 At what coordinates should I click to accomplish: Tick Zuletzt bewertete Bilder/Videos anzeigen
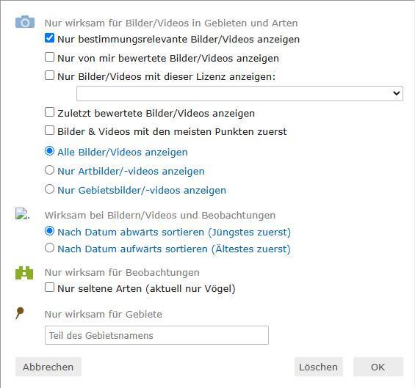coord(49,112)
